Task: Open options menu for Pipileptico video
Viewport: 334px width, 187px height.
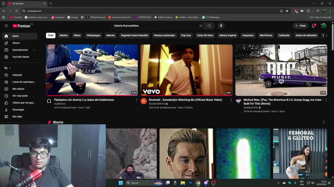Action: point(136,100)
